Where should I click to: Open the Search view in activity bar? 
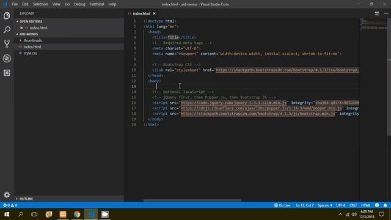coord(7,30)
